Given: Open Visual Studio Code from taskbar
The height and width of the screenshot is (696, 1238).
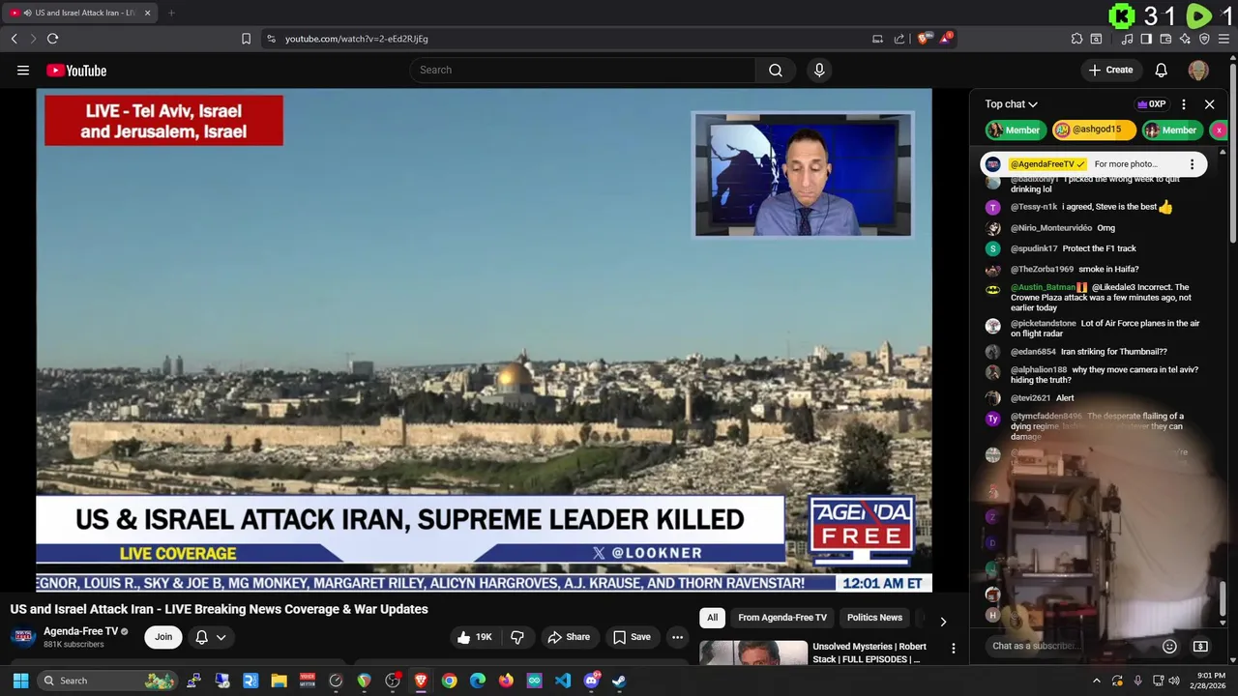Looking at the screenshot, I should tap(563, 681).
